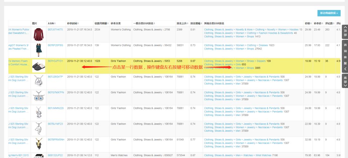
Task: Open Fashion Hoodies & Sweatshirts category link
Action: [x=248, y=33]
